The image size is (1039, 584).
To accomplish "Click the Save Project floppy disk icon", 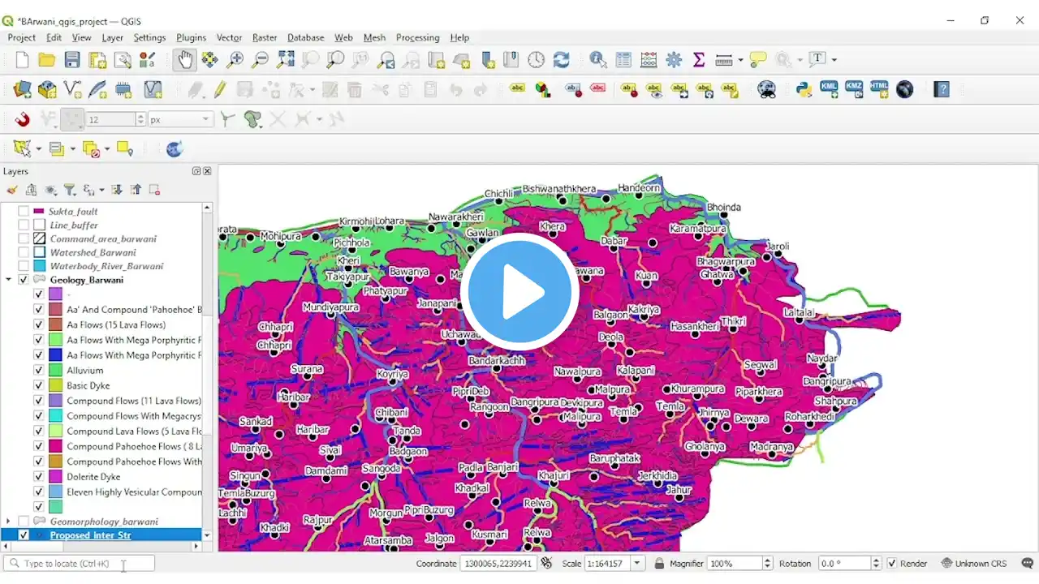I will pos(72,59).
